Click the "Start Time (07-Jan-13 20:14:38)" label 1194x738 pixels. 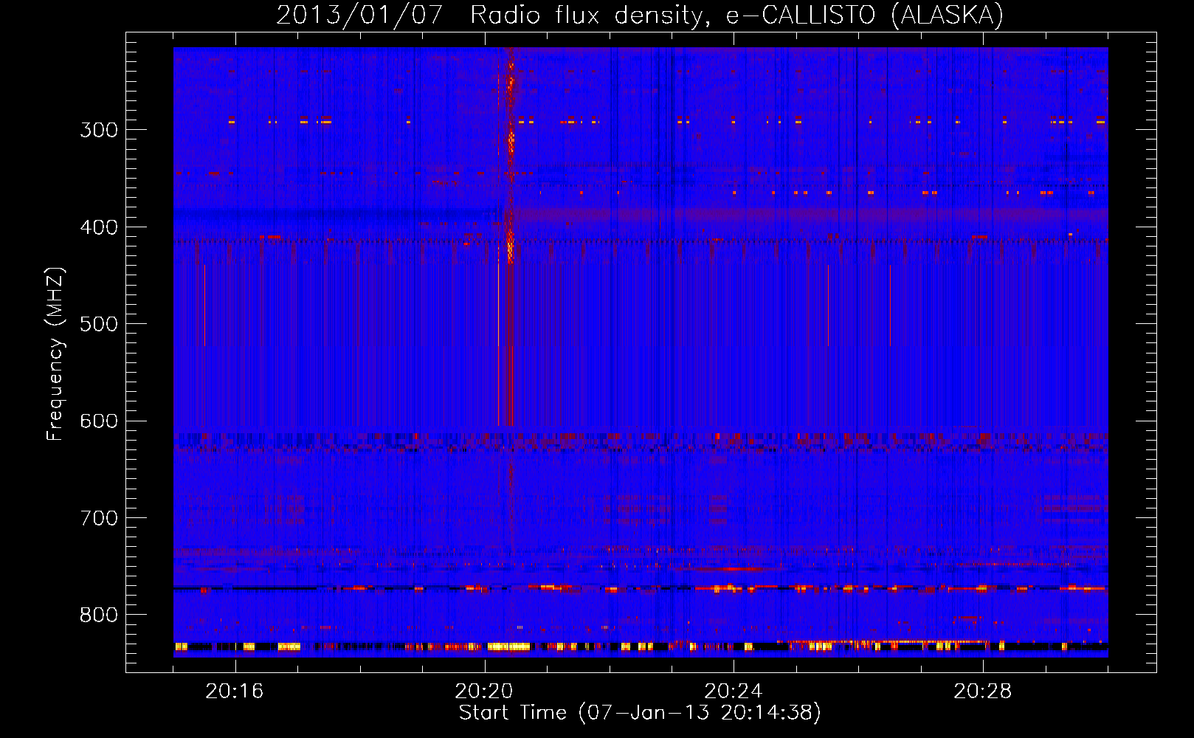(x=640, y=712)
